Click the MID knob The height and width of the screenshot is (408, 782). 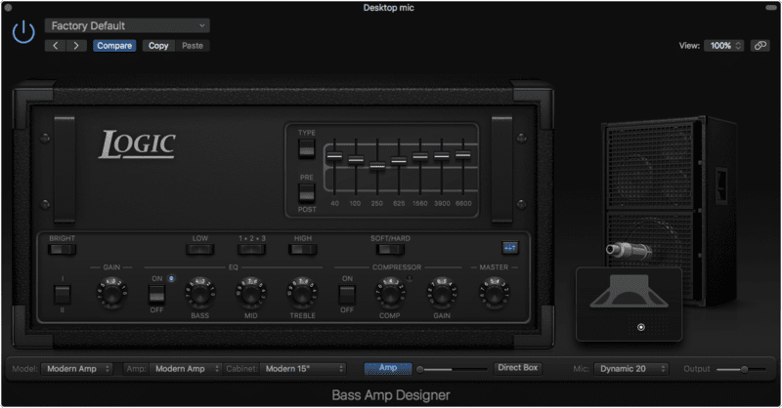tap(251, 292)
